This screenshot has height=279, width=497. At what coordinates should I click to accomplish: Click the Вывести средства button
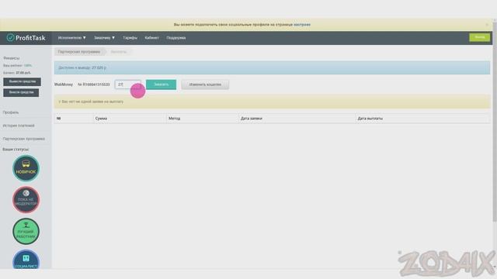pos(23,81)
